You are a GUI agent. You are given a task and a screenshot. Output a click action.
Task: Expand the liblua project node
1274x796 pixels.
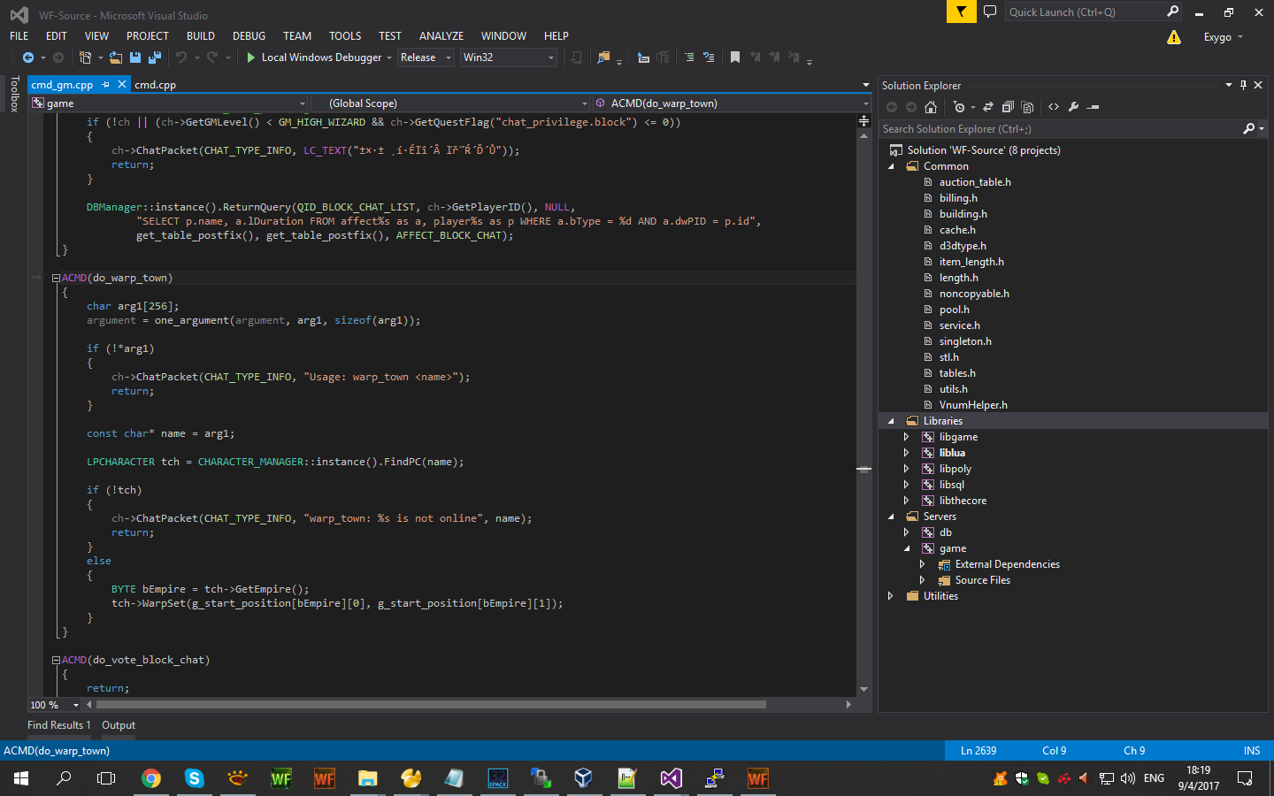pos(906,453)
